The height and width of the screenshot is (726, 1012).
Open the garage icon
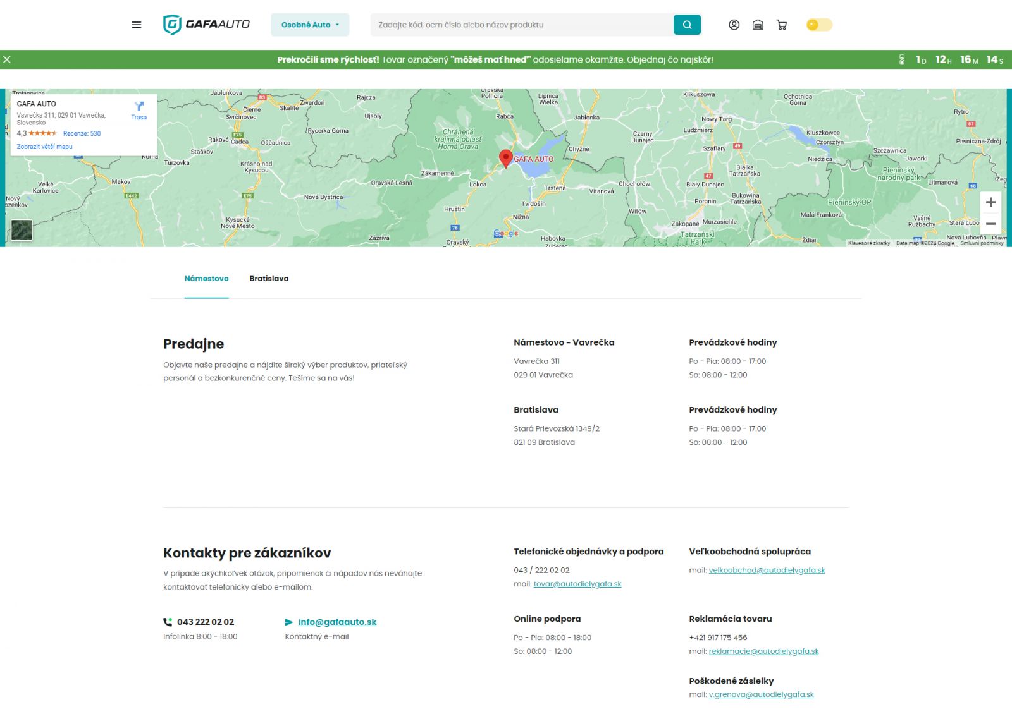coord(758,25)
